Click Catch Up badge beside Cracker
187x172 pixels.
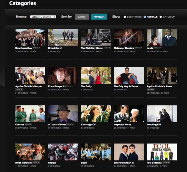28,124
